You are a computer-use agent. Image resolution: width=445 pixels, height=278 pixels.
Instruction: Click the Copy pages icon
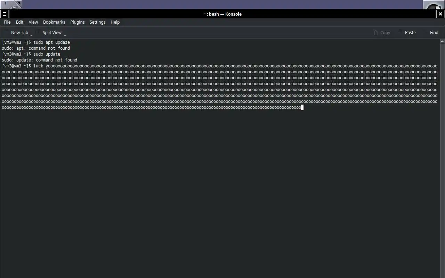pyautogui.click(x=375, y=32)
